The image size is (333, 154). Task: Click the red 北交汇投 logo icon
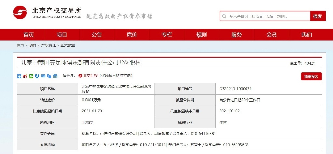pos(80,76)
